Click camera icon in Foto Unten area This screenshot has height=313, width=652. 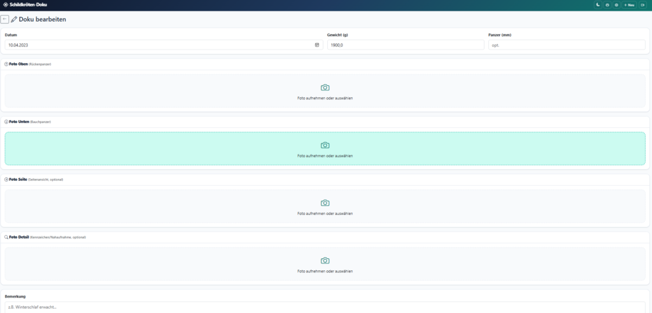pyautogui.click(x=325, y=145)
